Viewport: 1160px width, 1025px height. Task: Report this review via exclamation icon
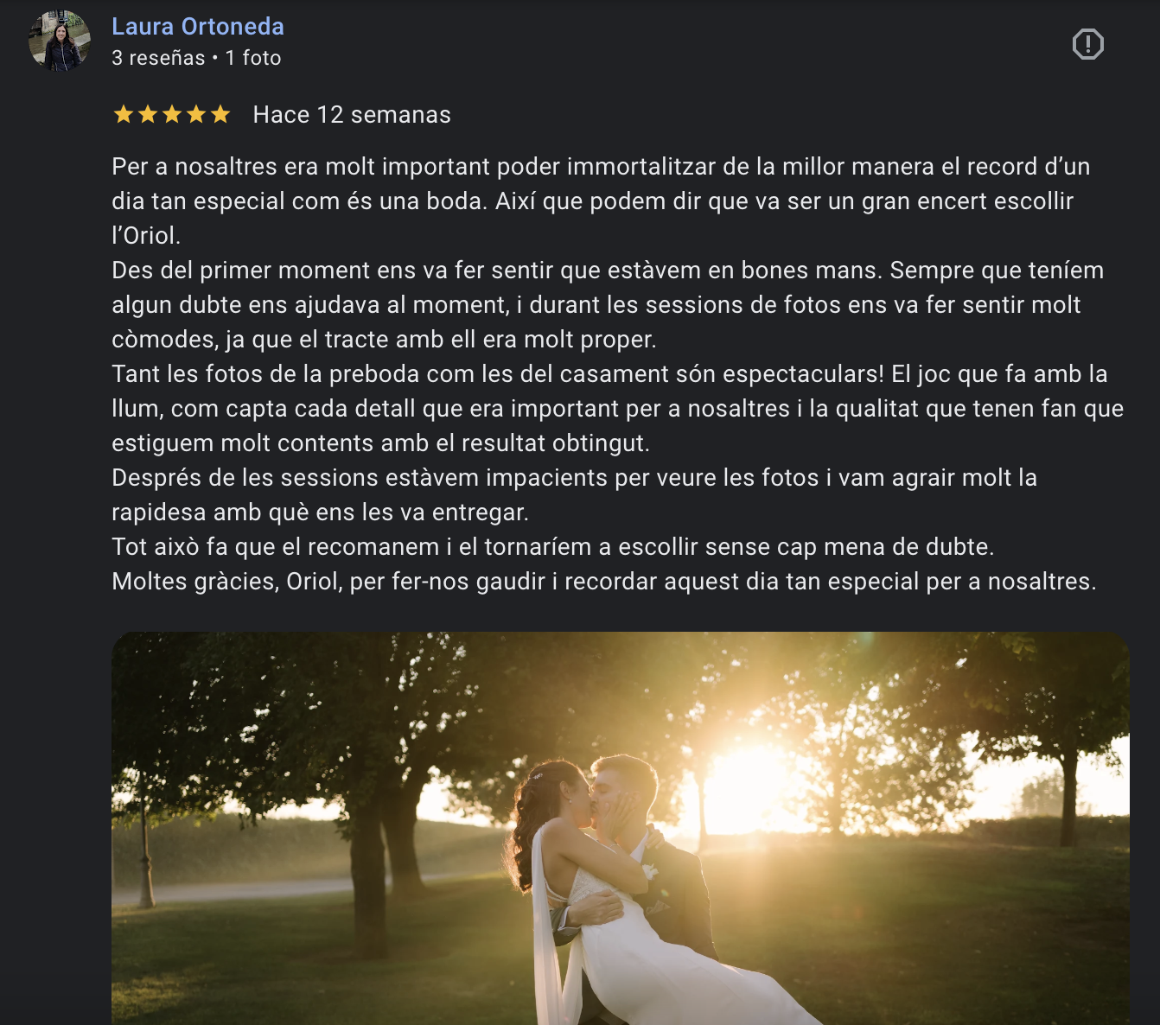coord(1087,44)
